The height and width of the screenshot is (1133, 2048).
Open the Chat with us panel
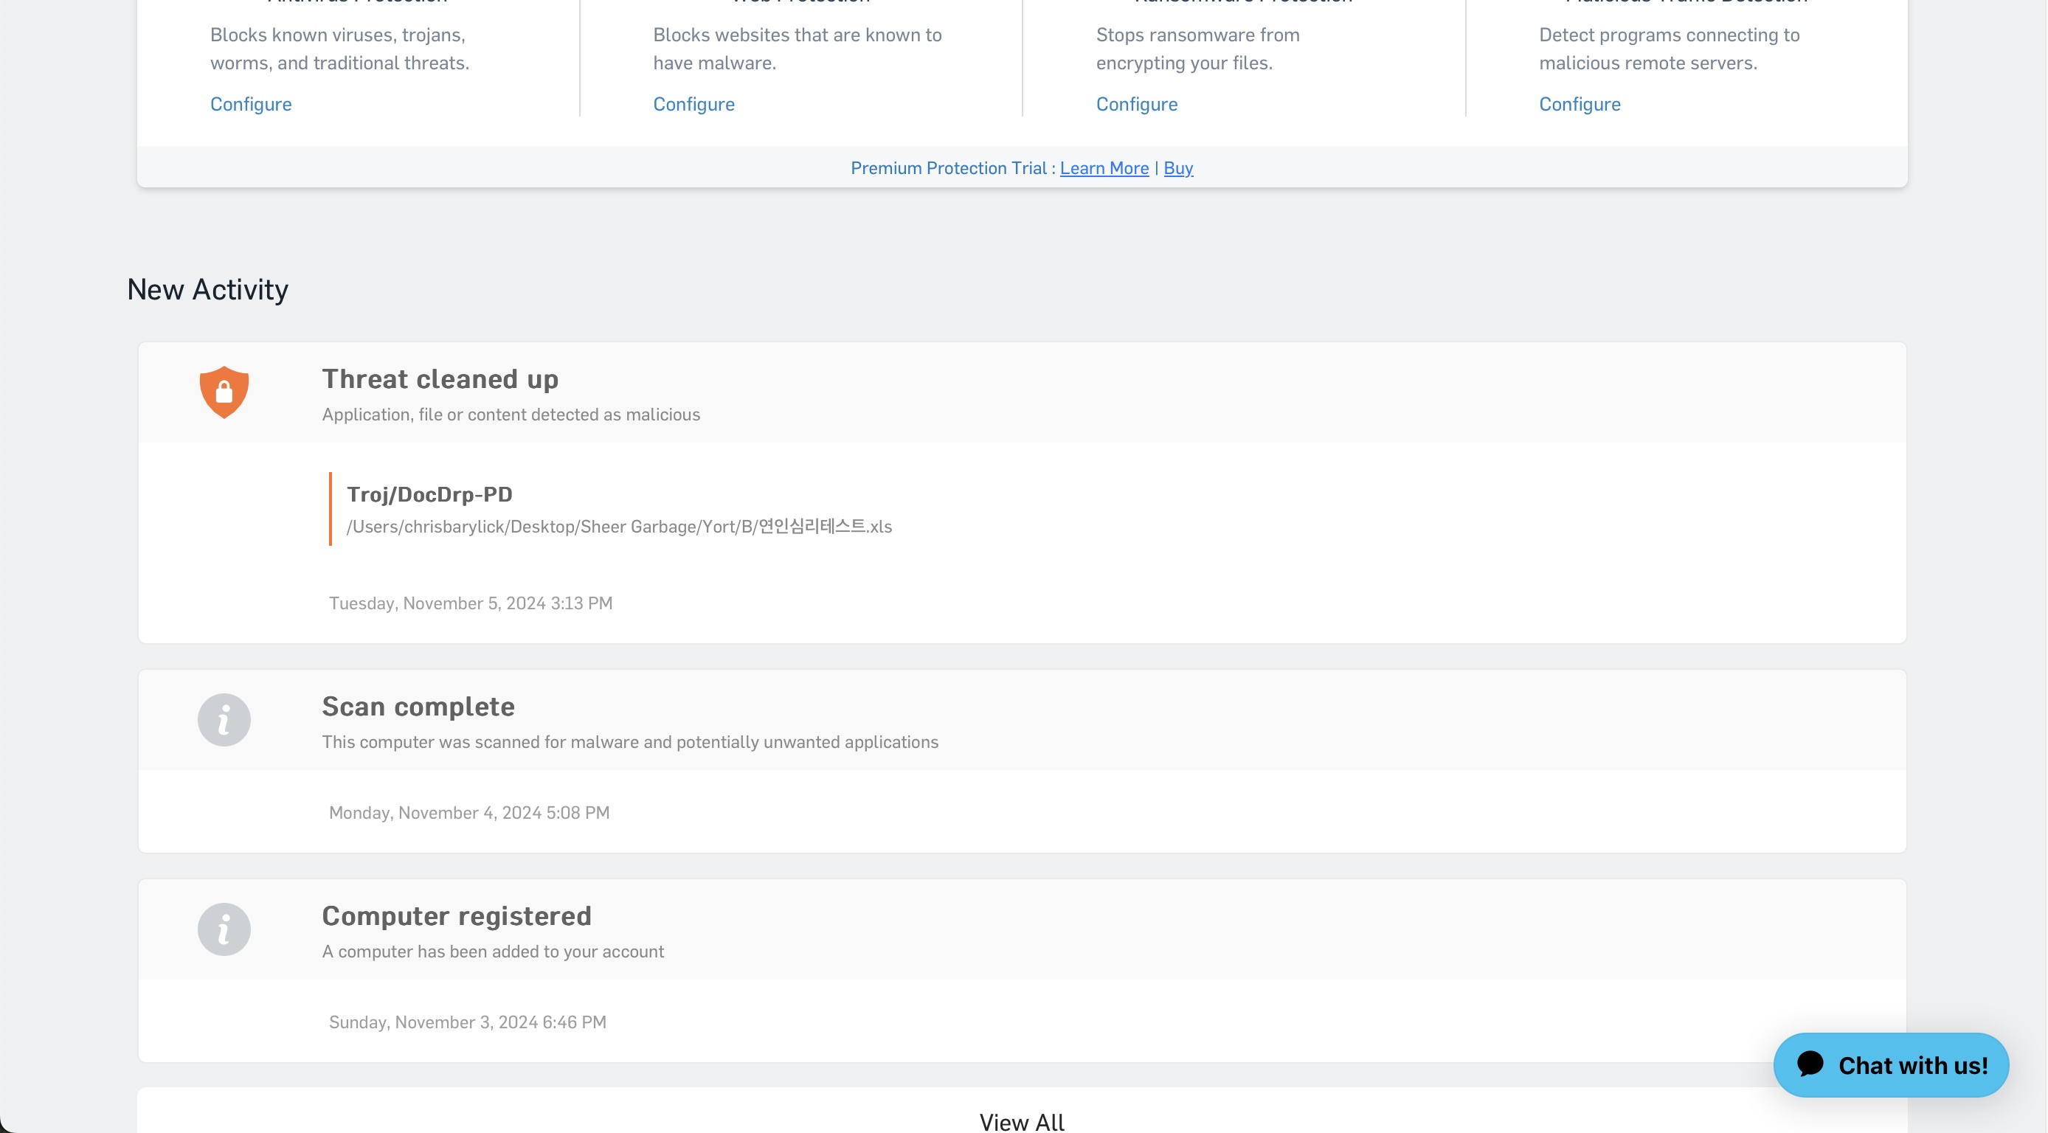[x=1891, y=1064]
